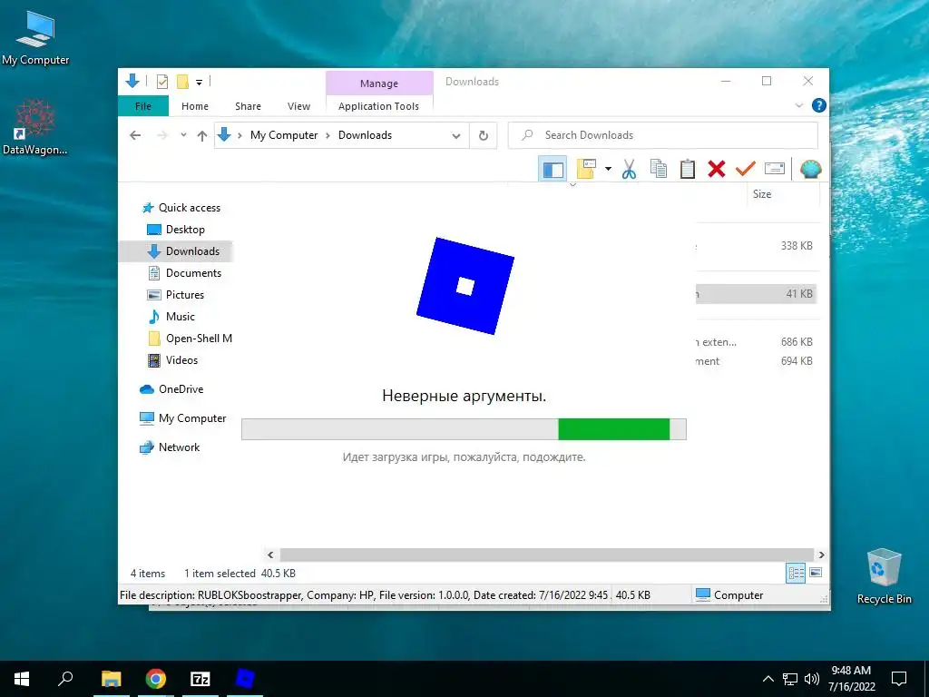The height and width of the screenshot is (697, 929).
Task: Select Documents in navigation pane
Action: tap(193, 273)
